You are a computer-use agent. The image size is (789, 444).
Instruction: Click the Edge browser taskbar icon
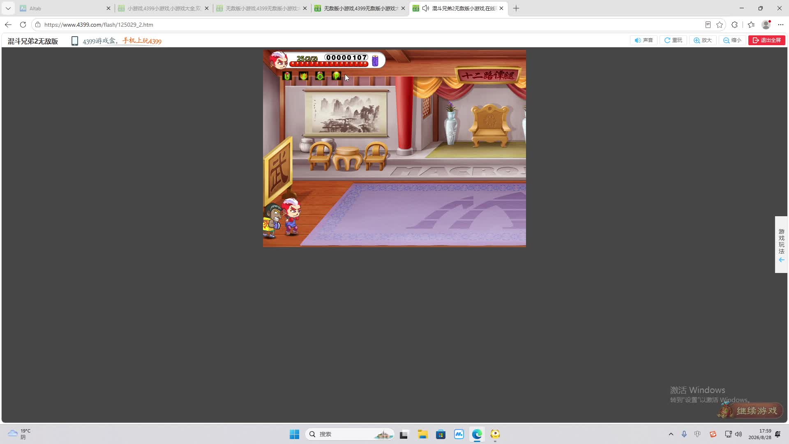coord(477,434)
